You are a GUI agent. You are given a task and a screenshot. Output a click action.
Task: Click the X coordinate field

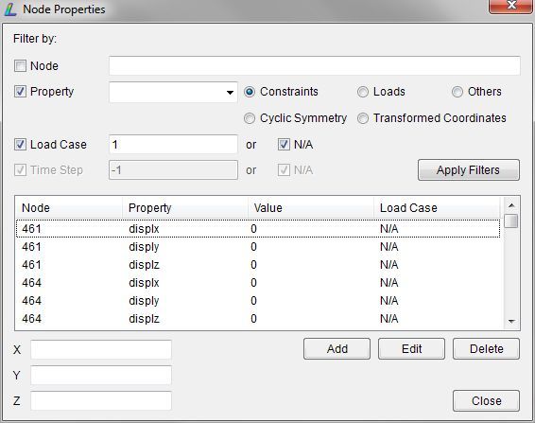point(101,349)
